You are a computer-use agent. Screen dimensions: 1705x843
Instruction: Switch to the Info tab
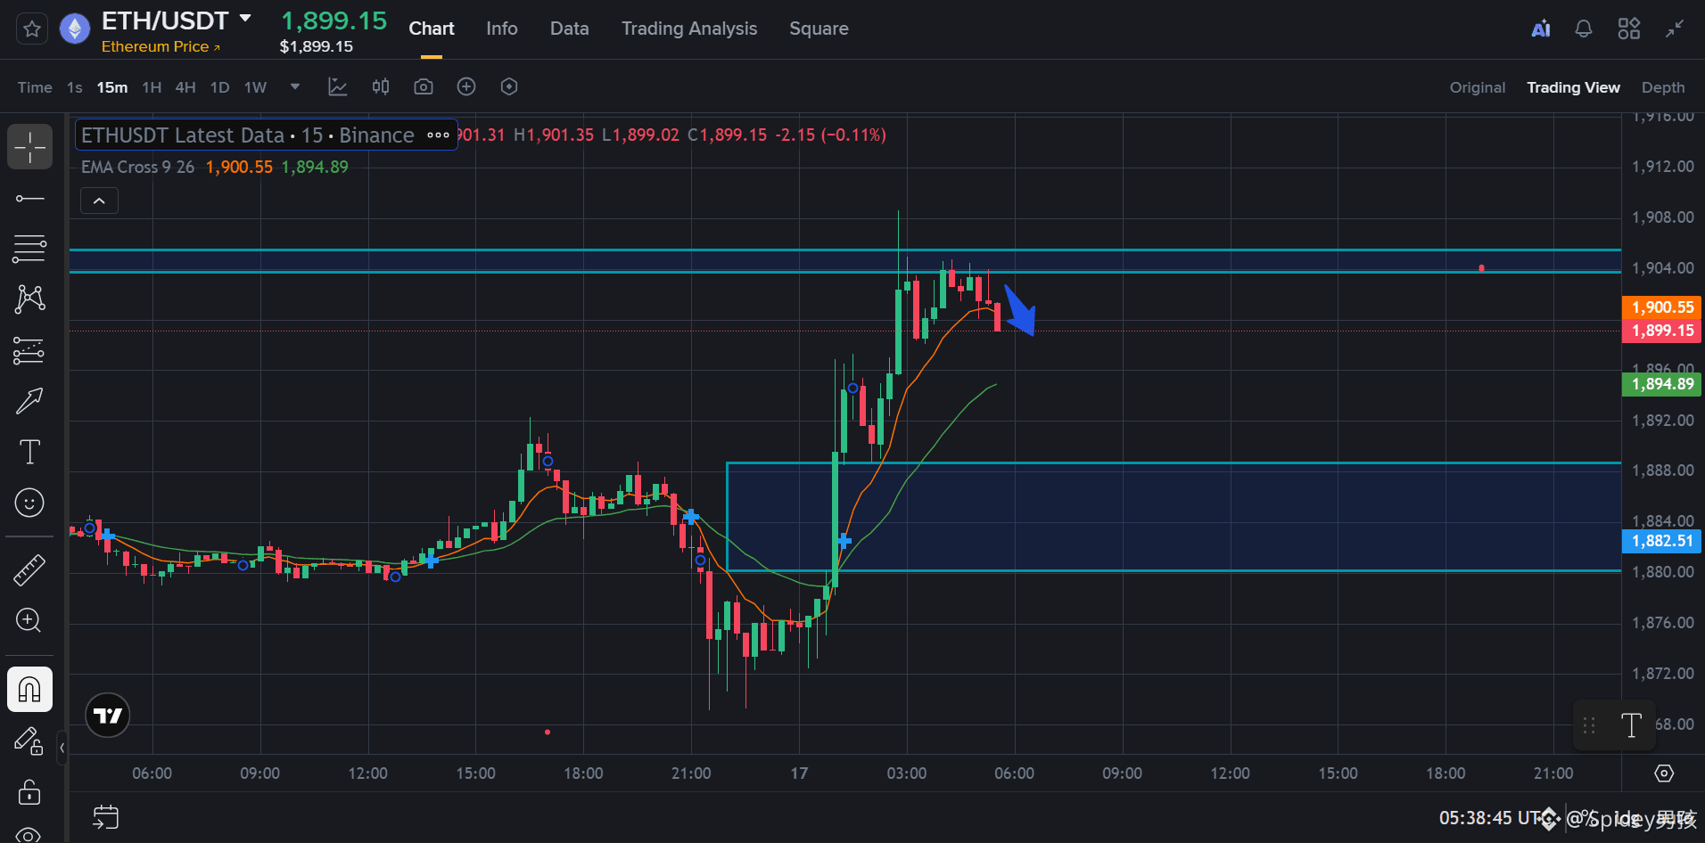point(502,29)
